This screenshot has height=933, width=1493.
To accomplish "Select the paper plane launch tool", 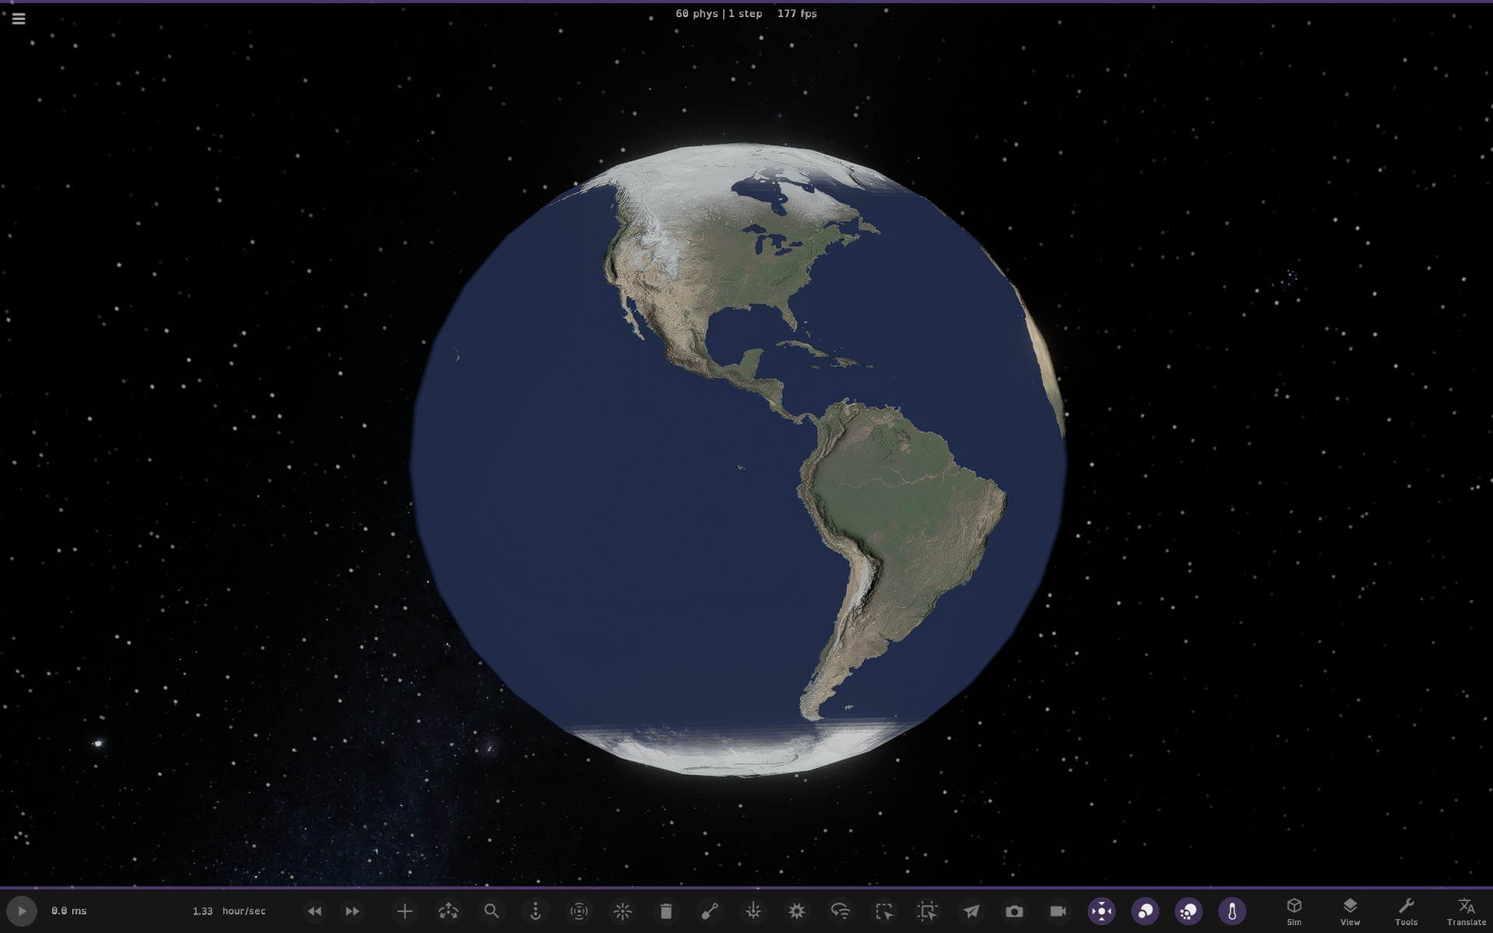I will (971, 911).
